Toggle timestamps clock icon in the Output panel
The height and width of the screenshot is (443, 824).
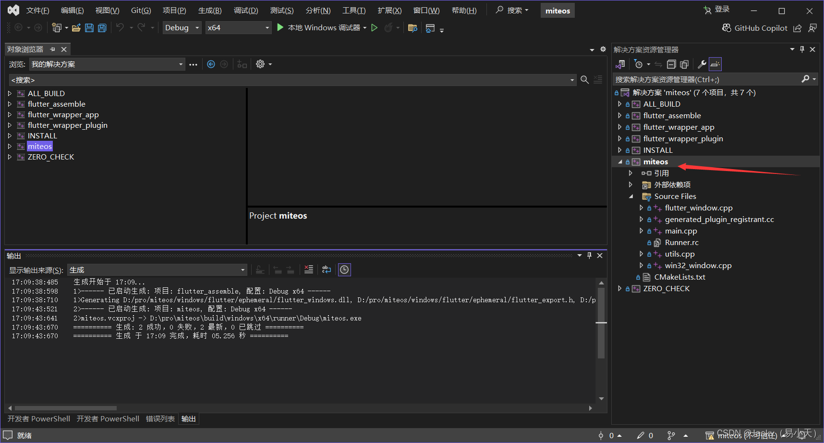click(x=344, y=270)
